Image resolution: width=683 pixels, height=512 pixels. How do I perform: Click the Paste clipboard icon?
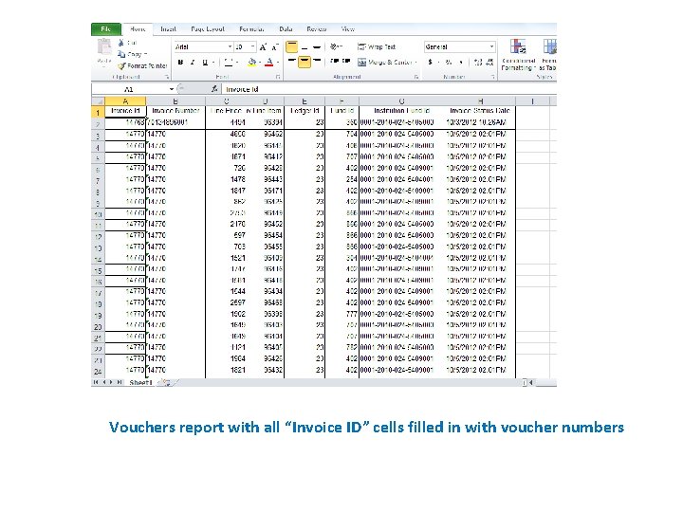click(104, 46)
